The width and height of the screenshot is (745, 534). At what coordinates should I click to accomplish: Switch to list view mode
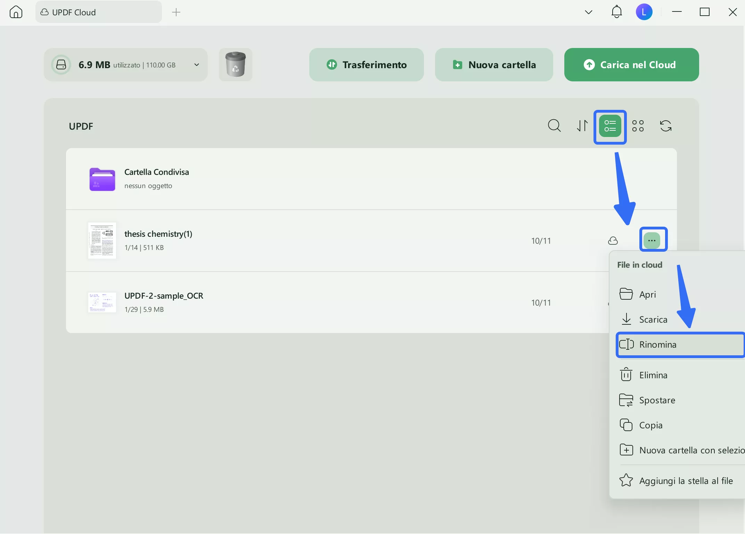click(x=610, y=126)
